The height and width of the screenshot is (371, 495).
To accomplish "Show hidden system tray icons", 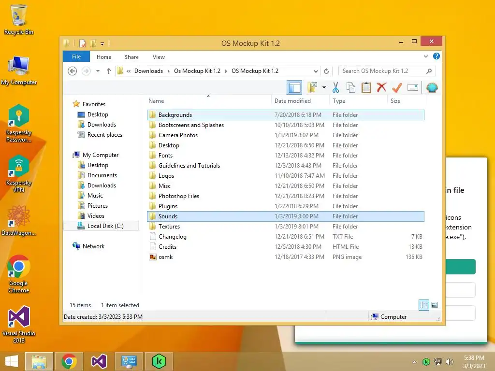I will [x=414, y=362].
